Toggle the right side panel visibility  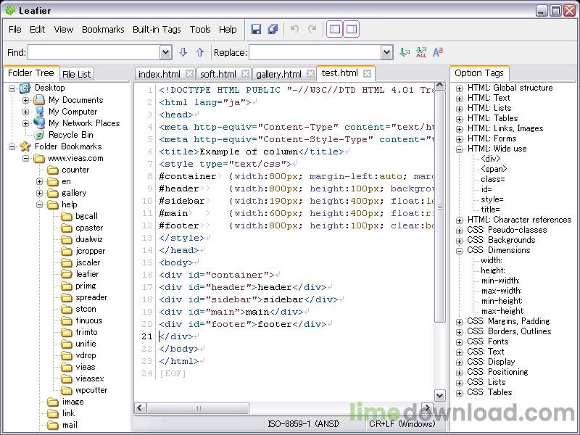tap(351, 30)
